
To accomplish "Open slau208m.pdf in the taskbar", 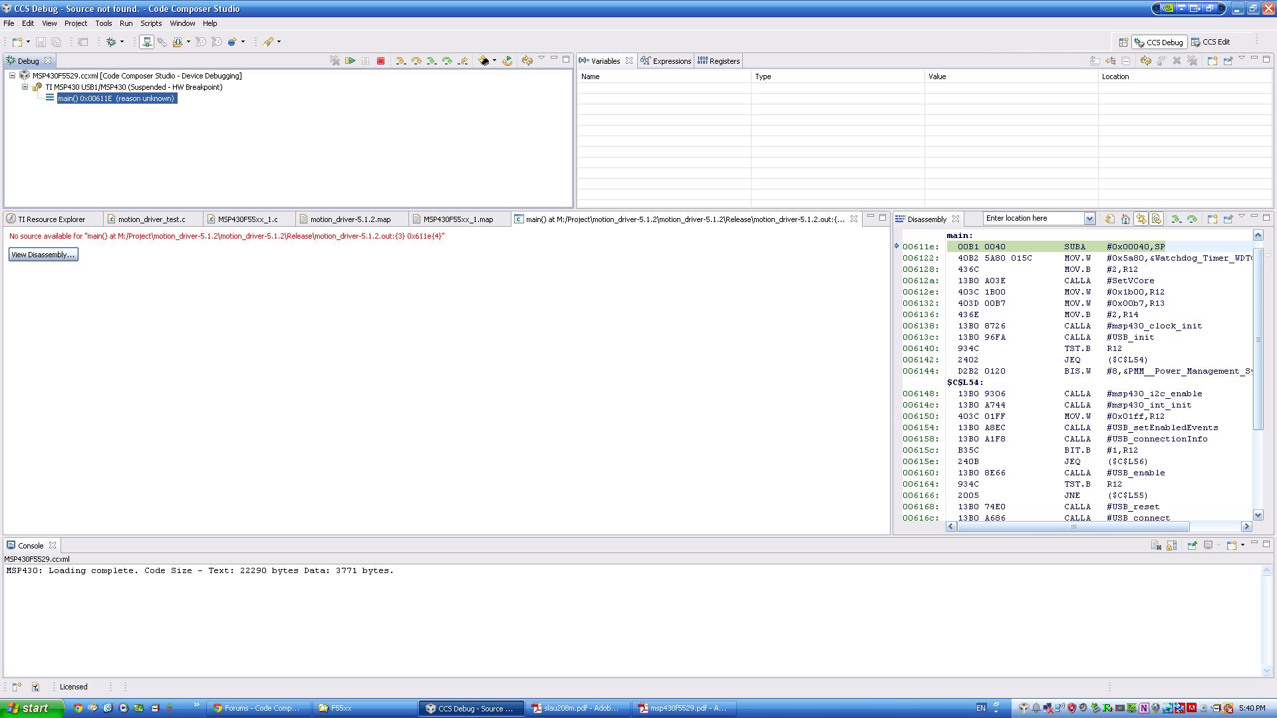I will point(576,708).
